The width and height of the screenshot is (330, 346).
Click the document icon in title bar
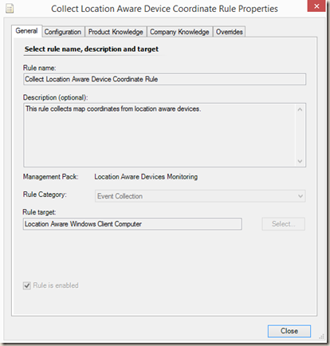10,9
